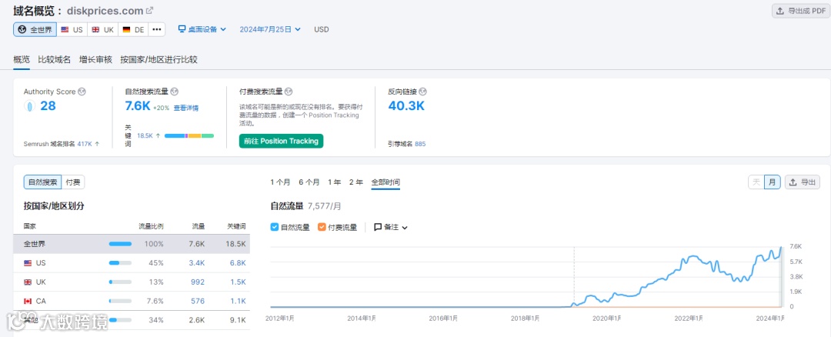The image size is (831, 337).
Task: Switch chart granularity to 月
Action: coord(773,182)
